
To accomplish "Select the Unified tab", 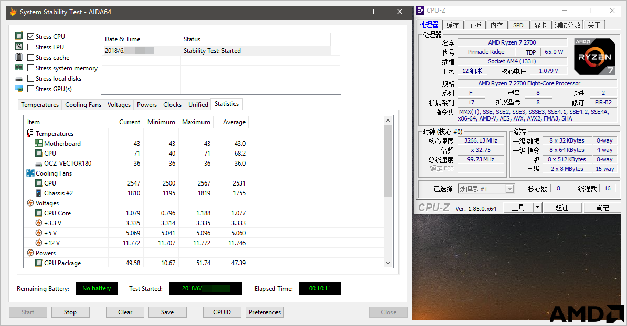I will (198, 105).
